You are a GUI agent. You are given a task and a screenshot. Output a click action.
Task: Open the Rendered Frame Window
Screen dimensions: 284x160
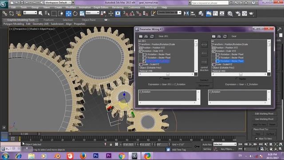(245, 13)
